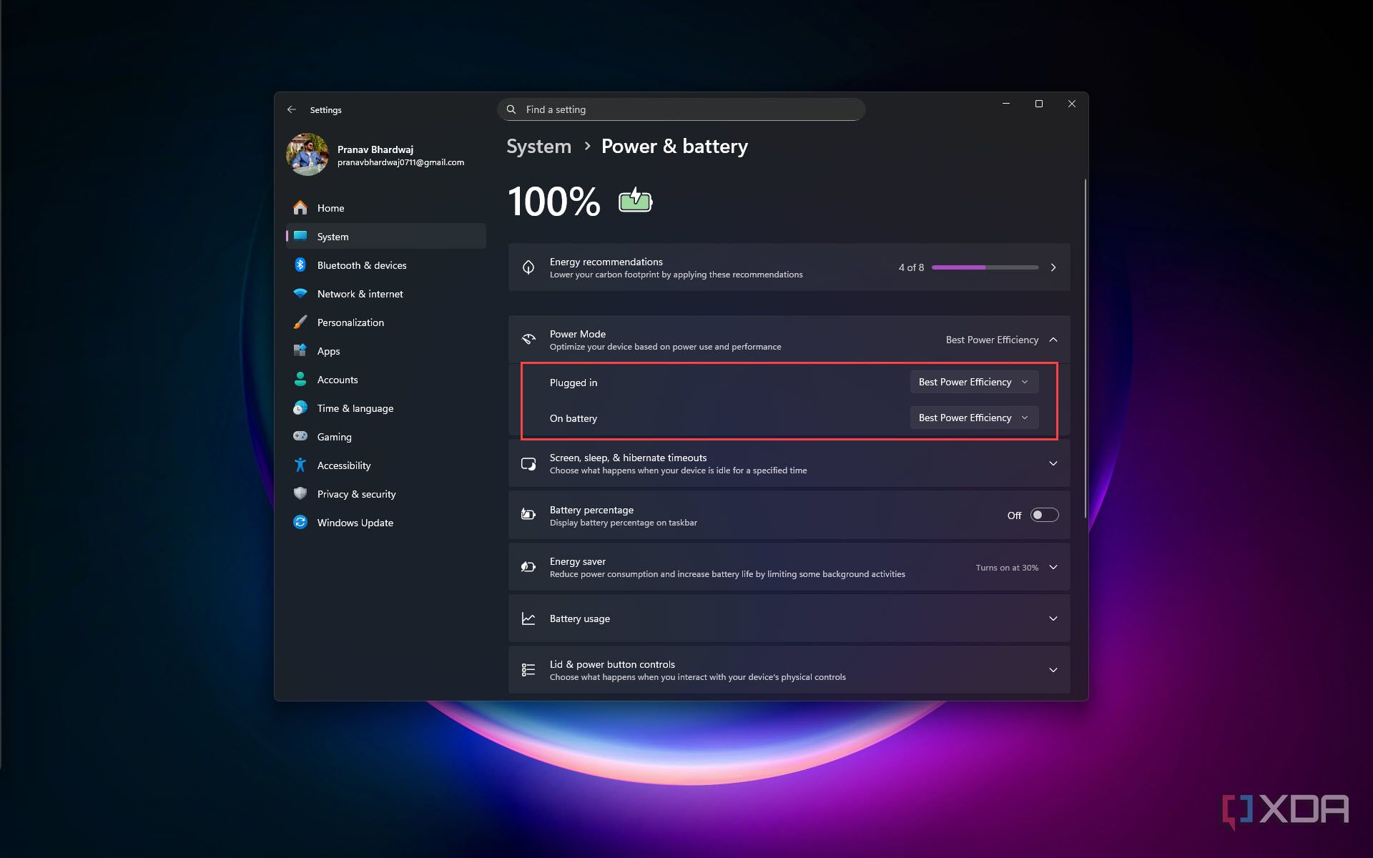1373x858 pixels.
Task: Open Energy recommendations page
Action: click(x=1053, y=267)
